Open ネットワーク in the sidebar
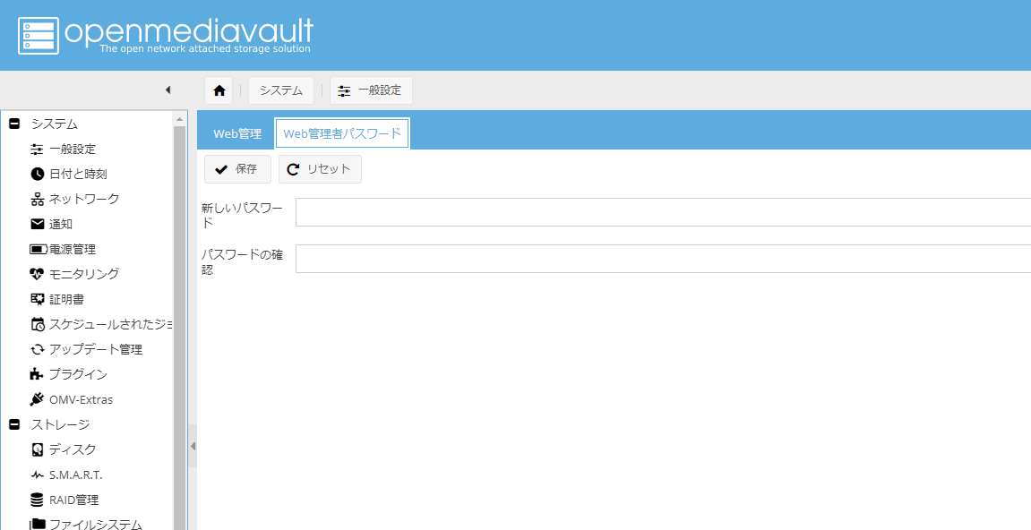Image resolution: width=1031 pixels, height=530 pixels. 75,200
